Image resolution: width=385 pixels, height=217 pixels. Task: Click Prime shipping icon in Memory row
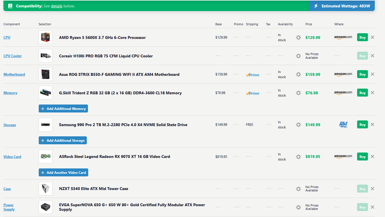(x=253, y=93)
